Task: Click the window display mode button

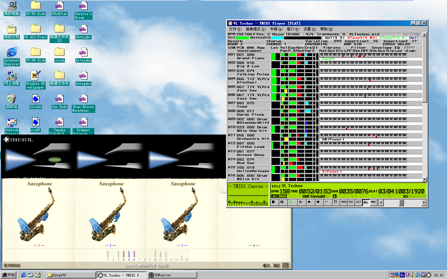Action: (336, 202)
